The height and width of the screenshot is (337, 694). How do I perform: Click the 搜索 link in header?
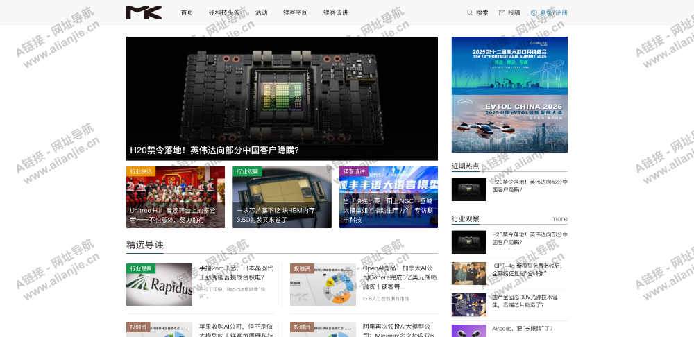click(x=482, y=12)
